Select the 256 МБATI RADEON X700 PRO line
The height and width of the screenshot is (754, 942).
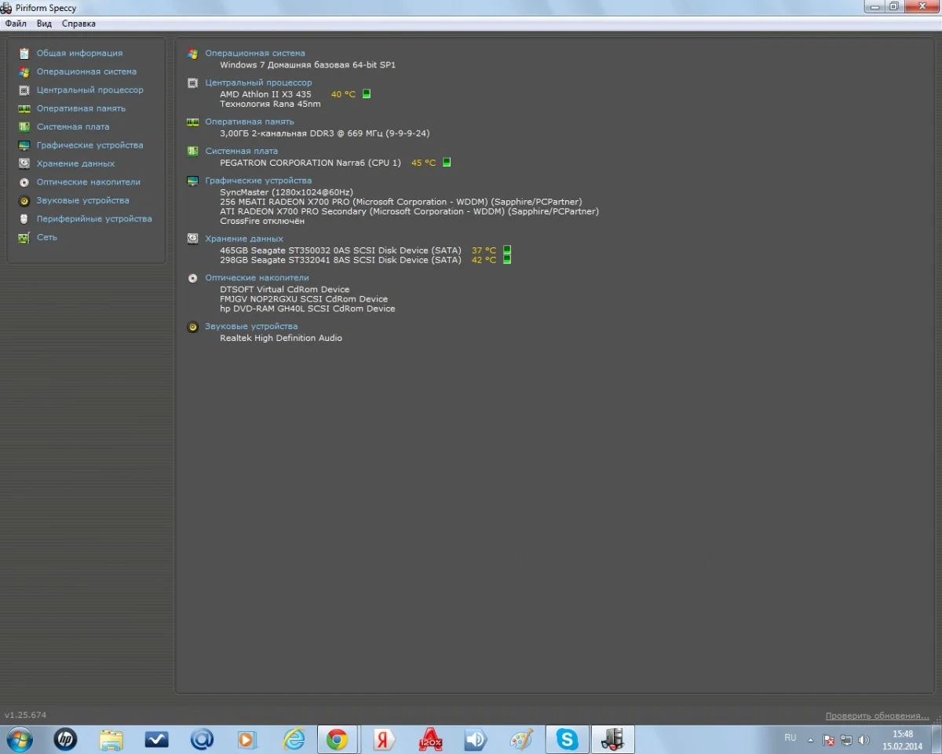401,202
